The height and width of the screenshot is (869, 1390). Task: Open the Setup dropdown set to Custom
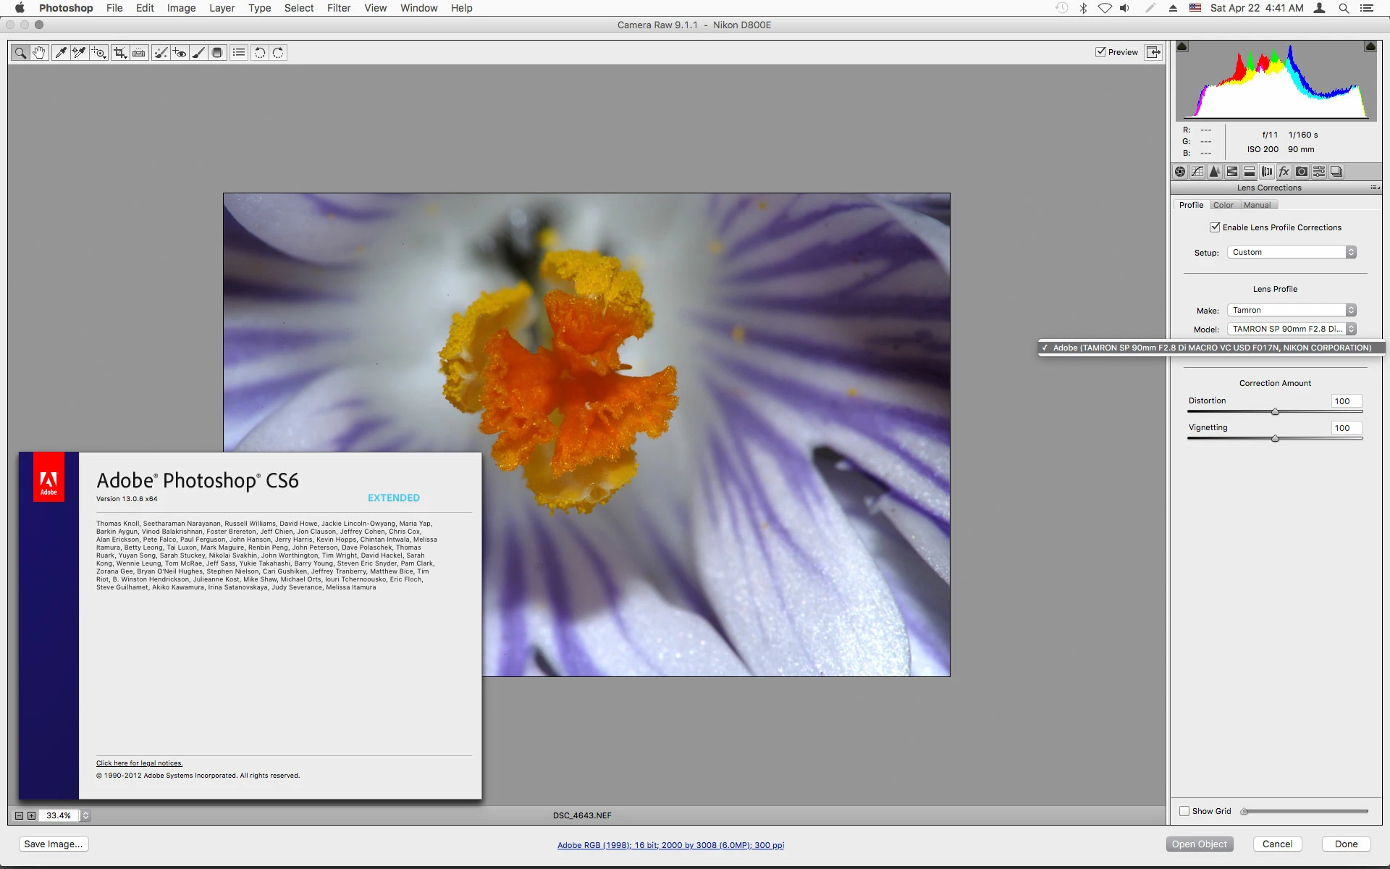pyautogui.click(x=1292, y=252)
